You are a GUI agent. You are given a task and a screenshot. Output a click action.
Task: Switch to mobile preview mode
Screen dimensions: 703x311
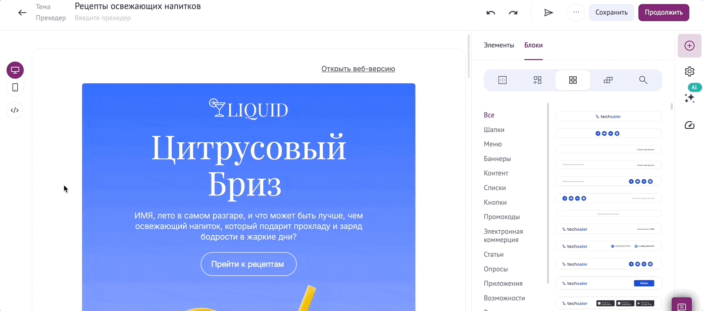point(15,87)
